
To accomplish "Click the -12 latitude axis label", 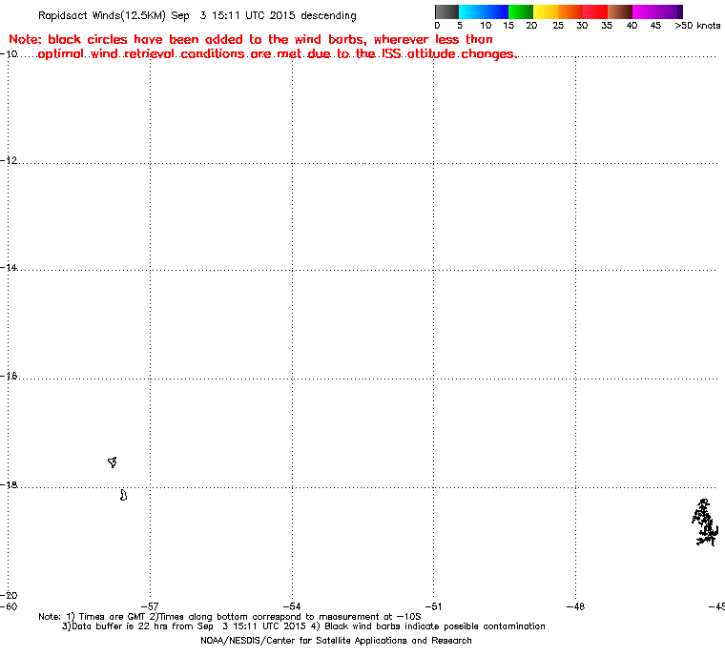I will (10, 160).
